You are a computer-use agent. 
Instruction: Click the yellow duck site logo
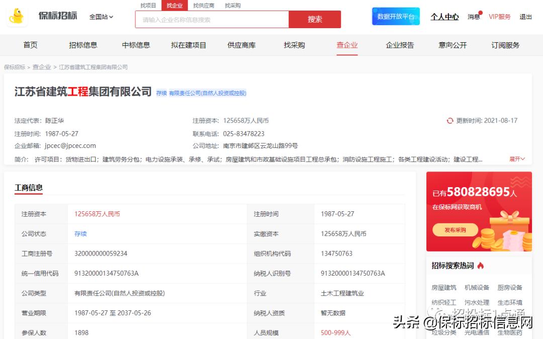[17, 17]
